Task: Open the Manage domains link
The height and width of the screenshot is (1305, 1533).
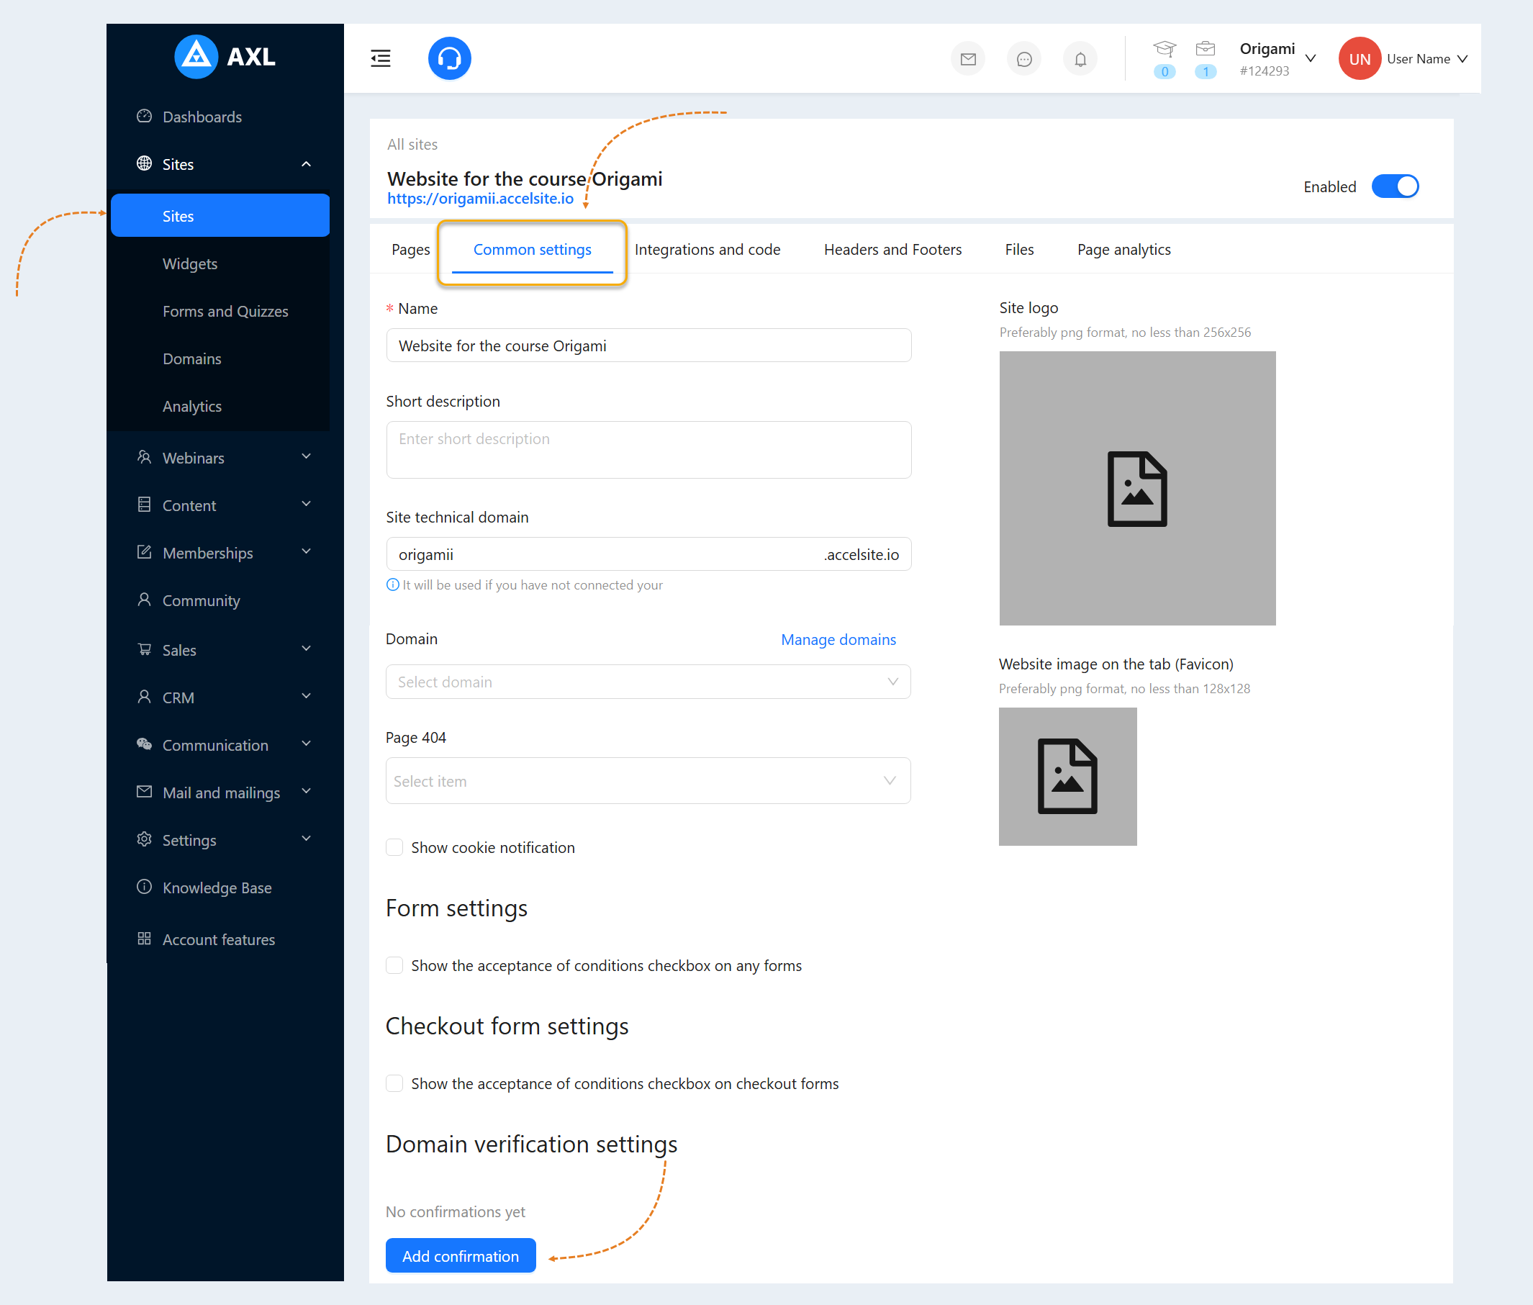Action: point(838,639)
